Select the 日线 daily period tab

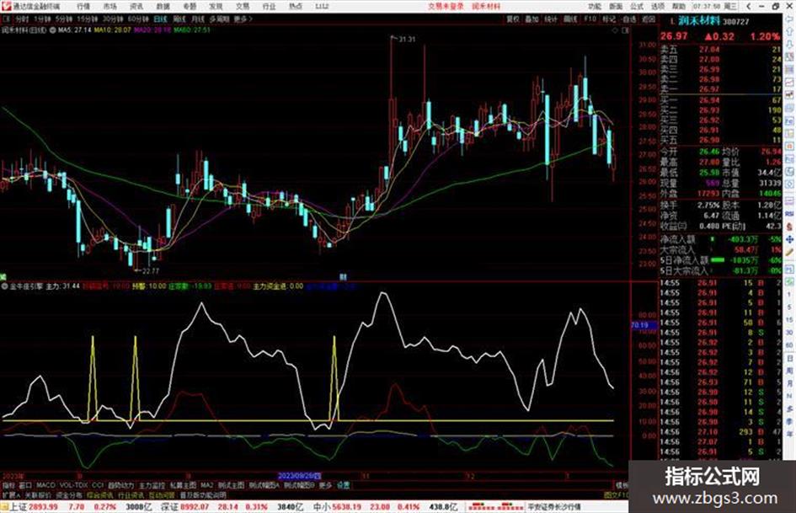[x=160, y=19]
